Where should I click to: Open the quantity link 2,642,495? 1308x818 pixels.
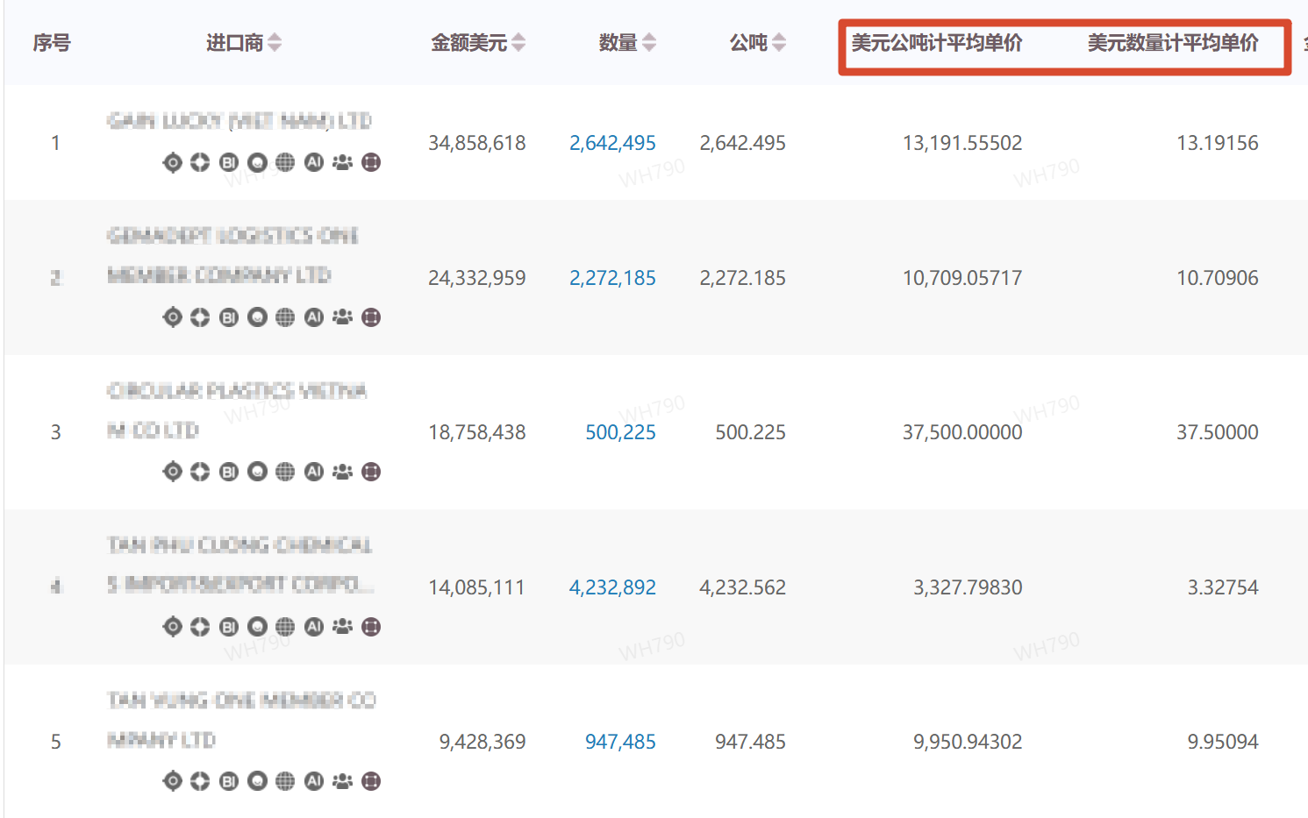[x=612, y=143]
